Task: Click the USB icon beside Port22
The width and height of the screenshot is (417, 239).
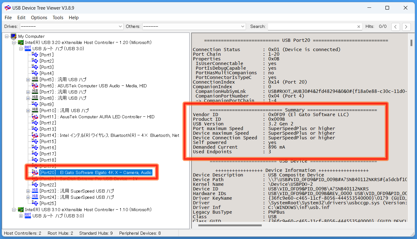Action: tap(35, 185)
